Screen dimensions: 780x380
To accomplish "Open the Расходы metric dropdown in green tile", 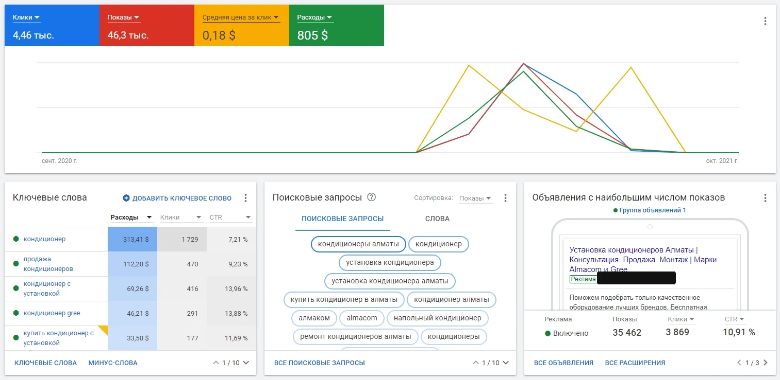I will 315,17.
